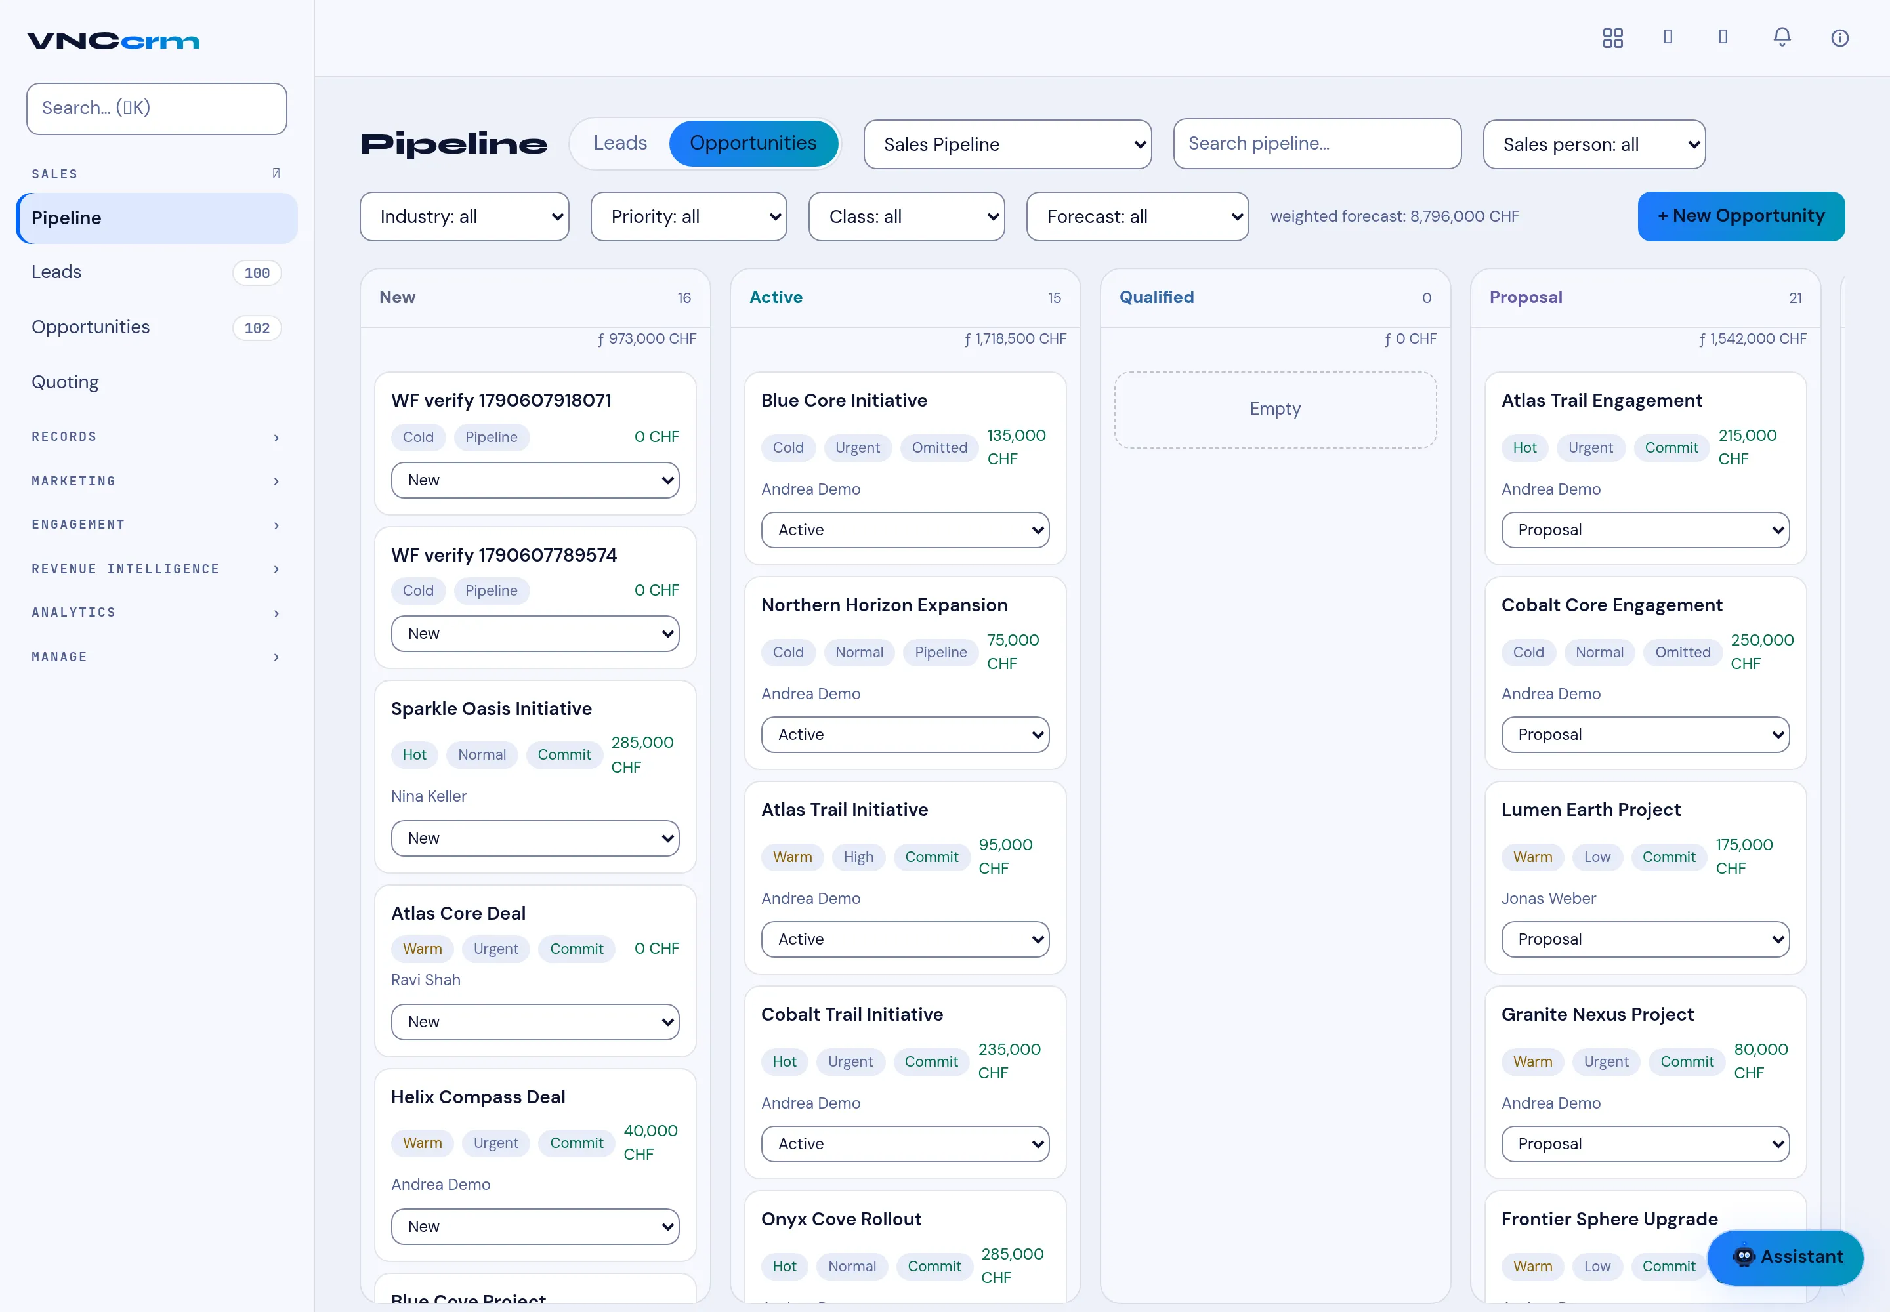Open the Class filter dropdown
This screenshot has height=1312, width=1890.
pyautogui.click(x=906, y=216)
